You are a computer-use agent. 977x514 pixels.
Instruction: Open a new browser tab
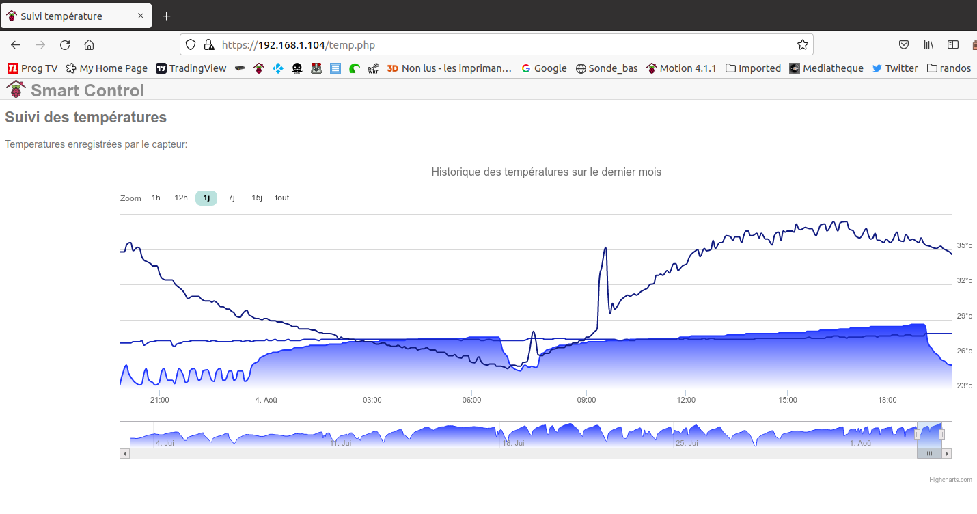tap(166, 16)
